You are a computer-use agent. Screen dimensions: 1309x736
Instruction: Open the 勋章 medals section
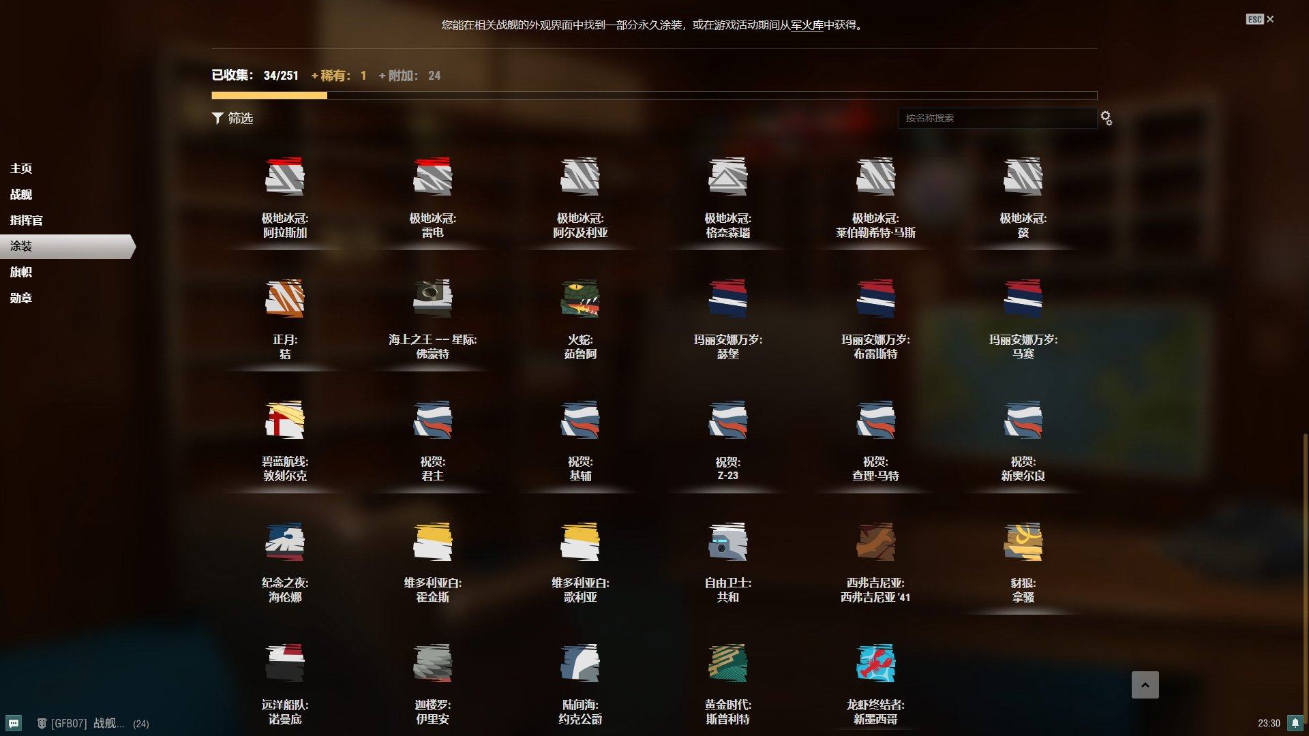tap(21, 298)
